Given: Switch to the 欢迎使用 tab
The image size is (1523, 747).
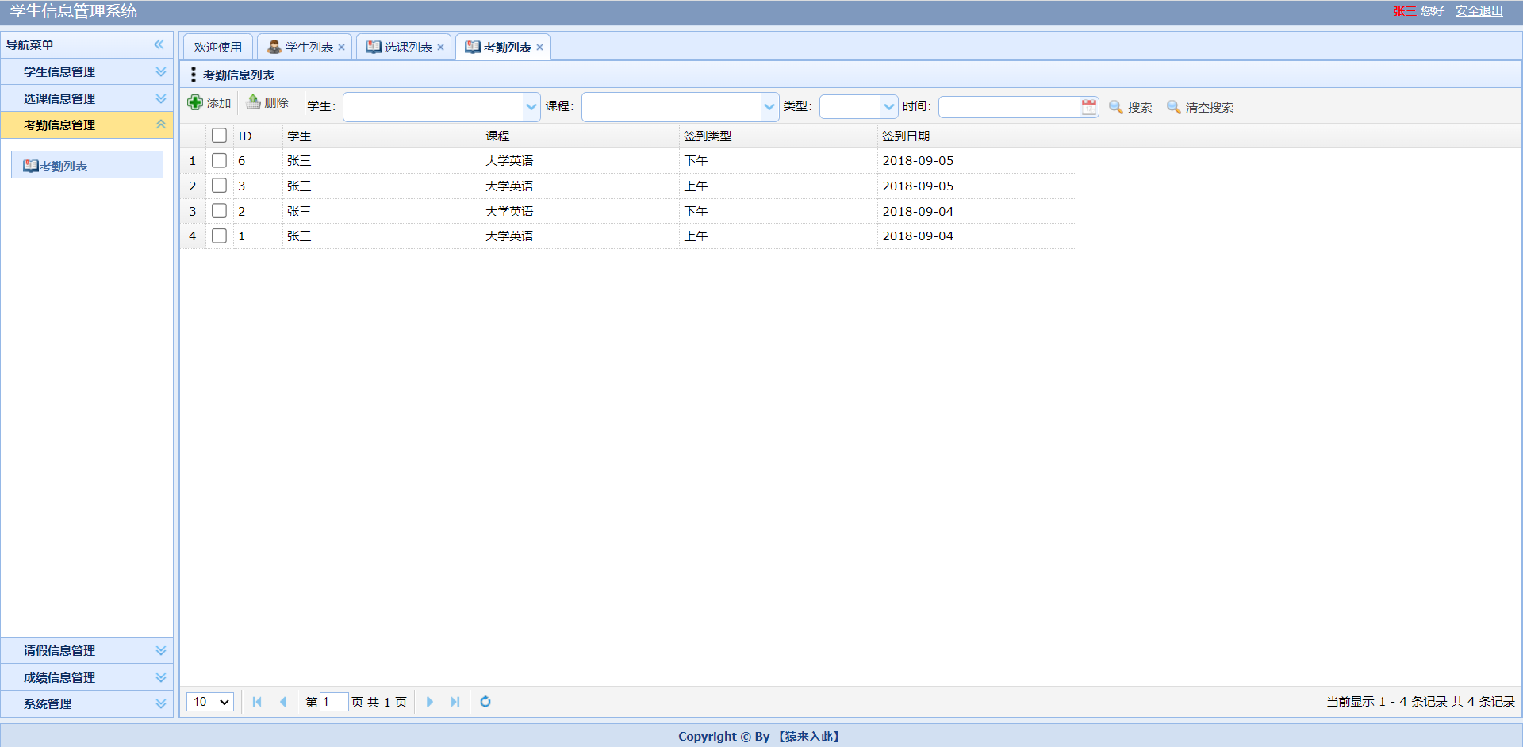Looking at the screenshot, I should [218, 48].
